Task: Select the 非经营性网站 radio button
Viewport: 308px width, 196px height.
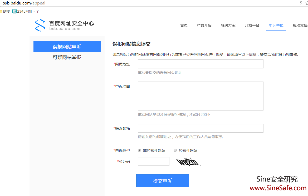Action: (139, 150)
